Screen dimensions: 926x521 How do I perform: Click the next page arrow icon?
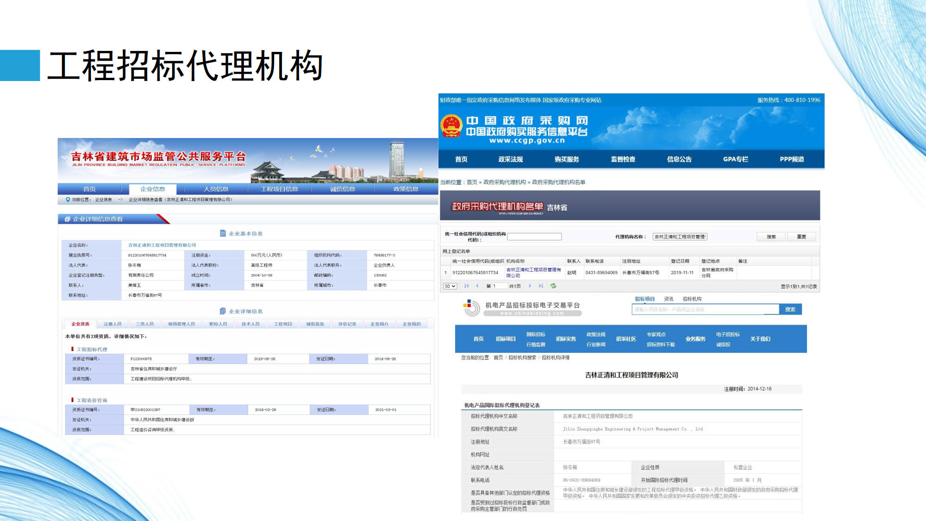point(530,286)
